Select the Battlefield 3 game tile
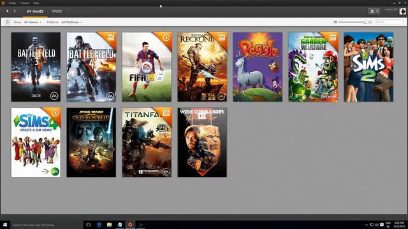The image size is (408, 229). tap(36, 67)
